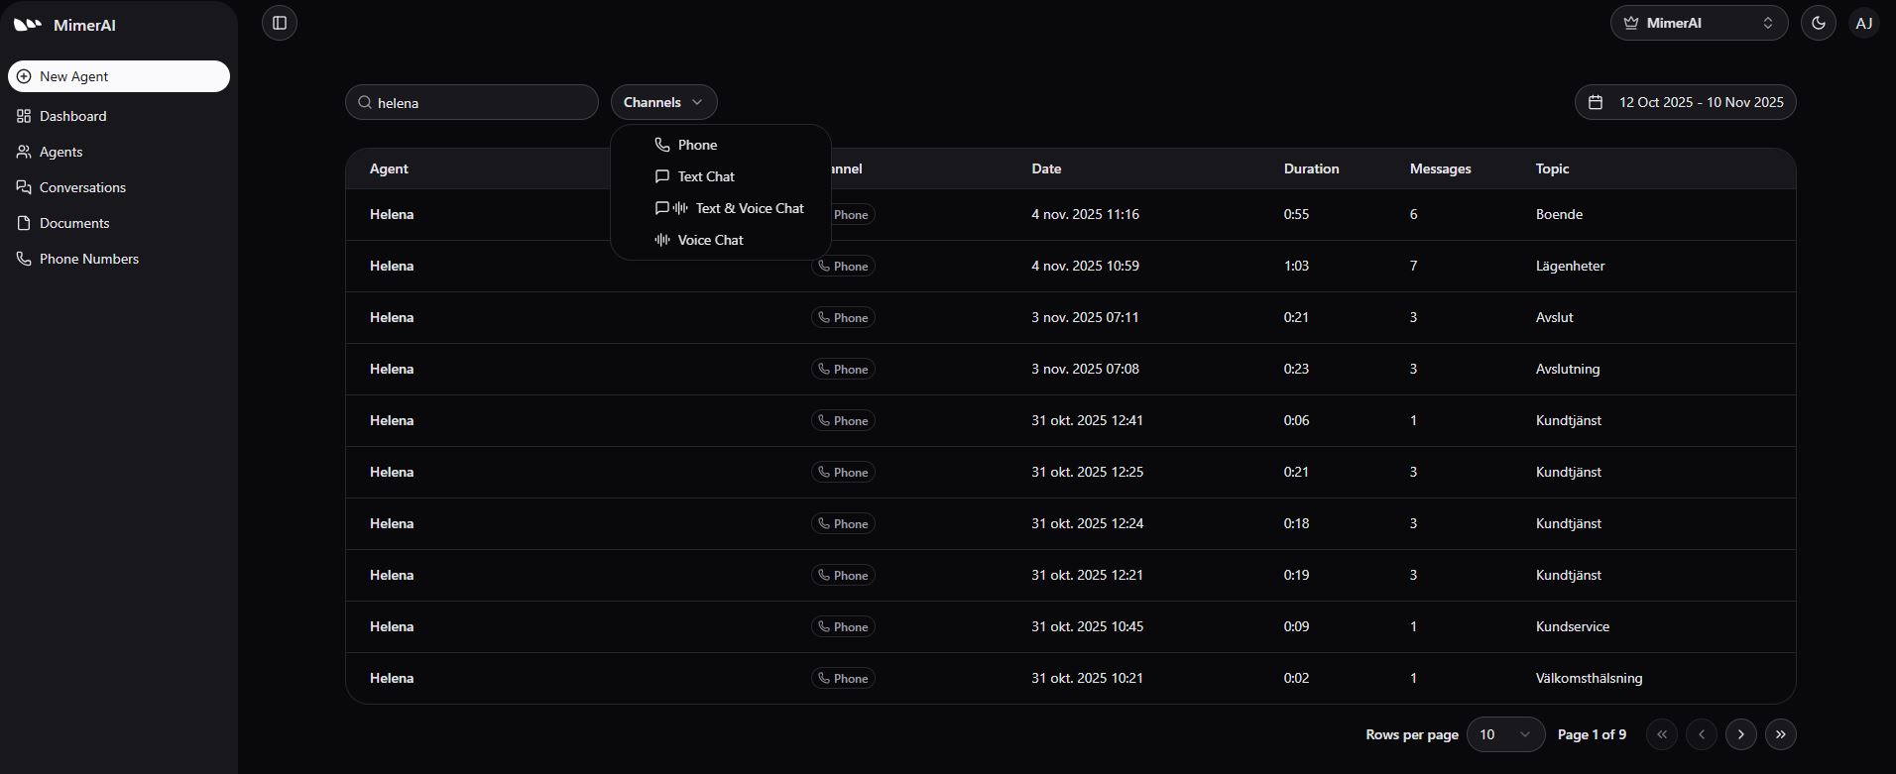
Task: Toggle the sidebar collapse icon
Action: pos(280,23)
